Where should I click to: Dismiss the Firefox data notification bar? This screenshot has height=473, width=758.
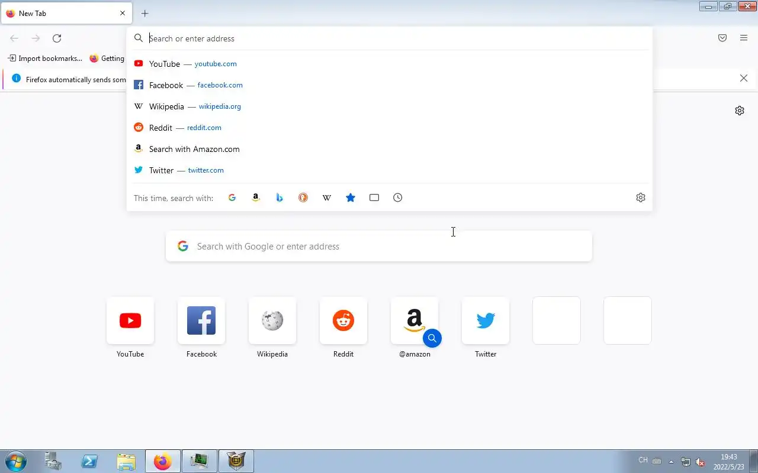point(744,78)
